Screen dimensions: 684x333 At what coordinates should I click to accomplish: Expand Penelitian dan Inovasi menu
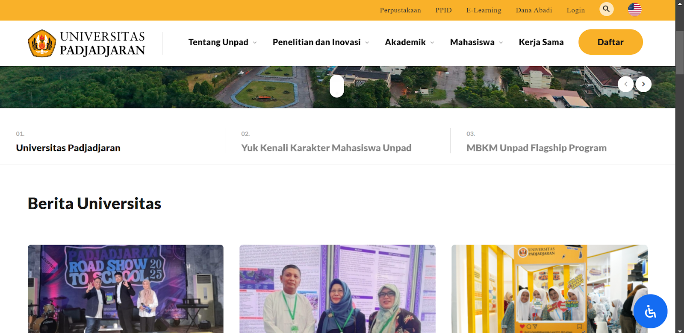(x=321, y=42)
